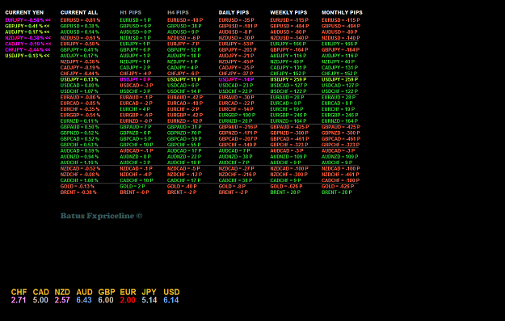
Task: Click the CHF strength value 2.71
Action: tap(19, 300)
